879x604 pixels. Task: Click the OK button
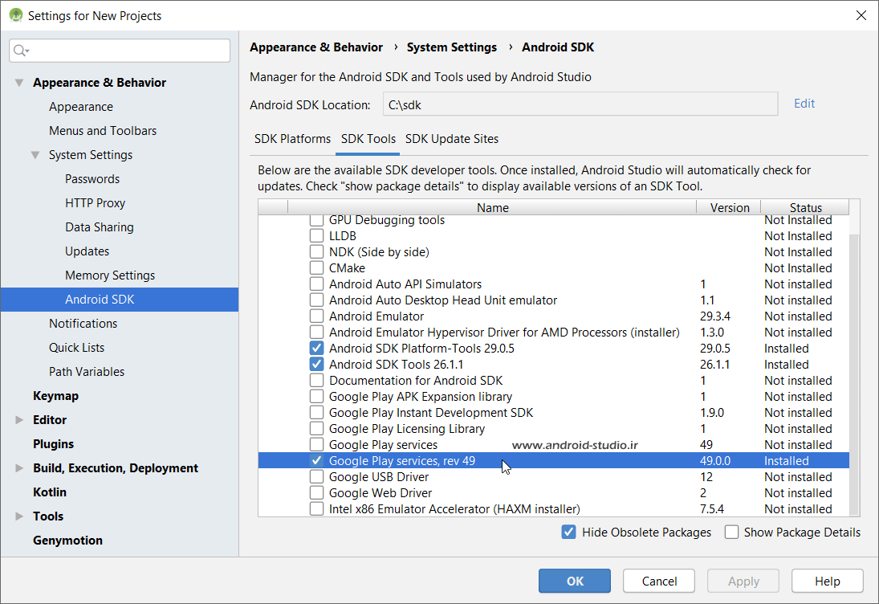575,581
